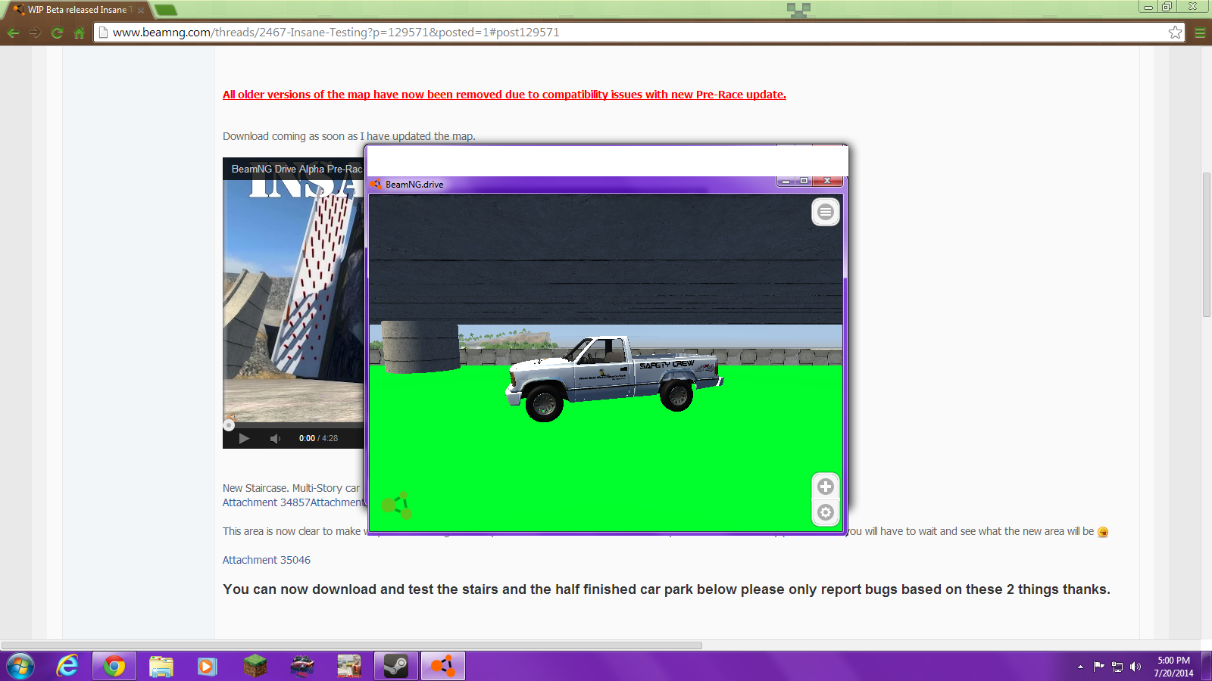Viewport: 1212px width, 681px height.
Task: Open the system volume tray icon
Action: tap(1135, 667)
